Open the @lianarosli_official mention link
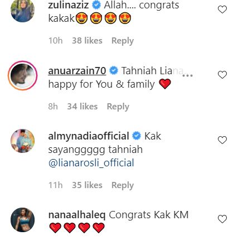Viewport: 243px width, 245px height. [x=91, y=163]
